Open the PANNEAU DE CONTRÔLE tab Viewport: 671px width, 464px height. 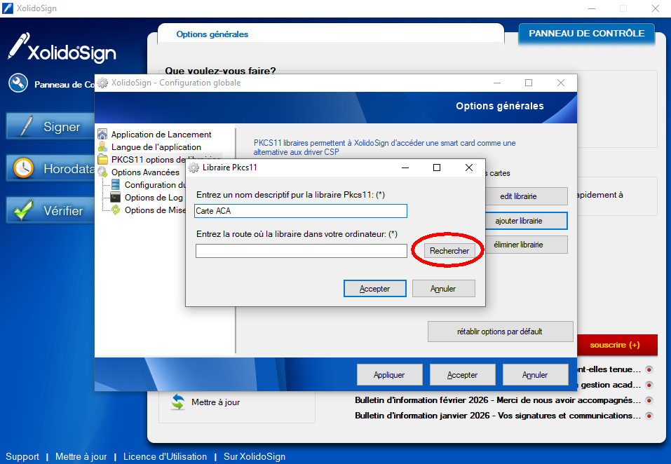click(586, 34)
